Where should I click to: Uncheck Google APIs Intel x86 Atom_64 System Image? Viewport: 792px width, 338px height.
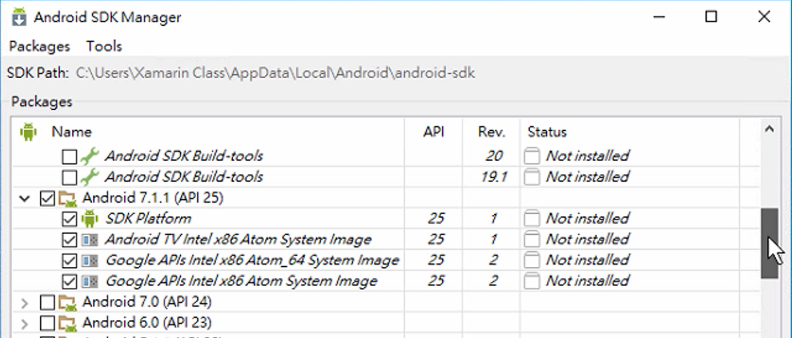pyautogui.click(x=69, y=260)
